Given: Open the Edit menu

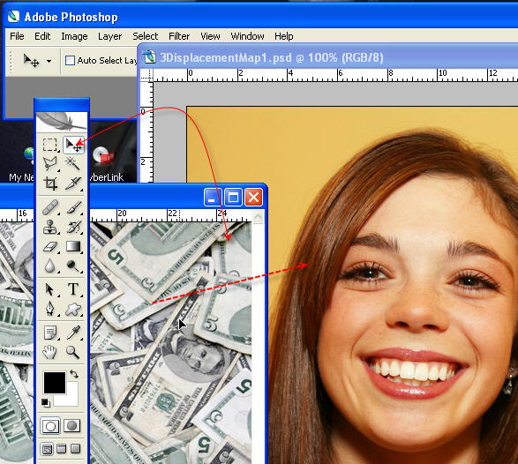Looking at the screenshot, I should [x=42, y=36].
